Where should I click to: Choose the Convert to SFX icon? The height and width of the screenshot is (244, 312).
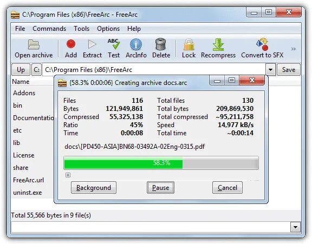(262, 44)
